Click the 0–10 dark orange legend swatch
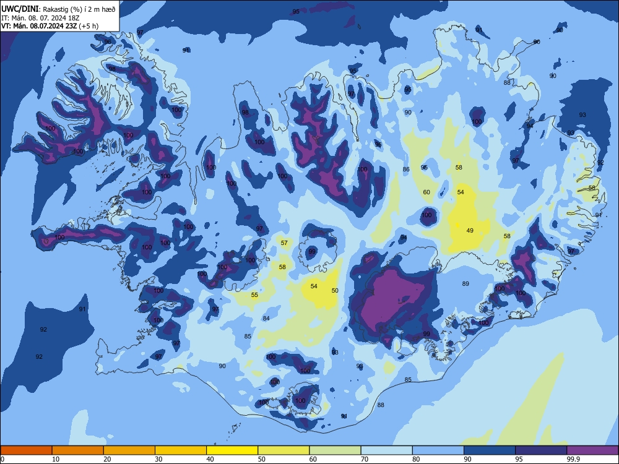 pos(26,450)
